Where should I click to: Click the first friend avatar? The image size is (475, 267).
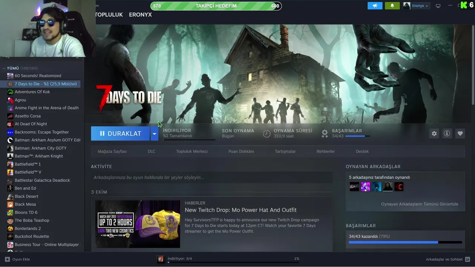[x=354, y=187]
